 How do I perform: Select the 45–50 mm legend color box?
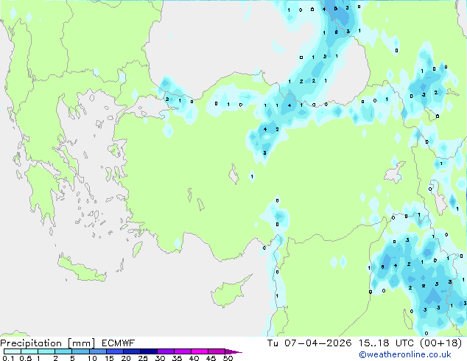point(217,351)
